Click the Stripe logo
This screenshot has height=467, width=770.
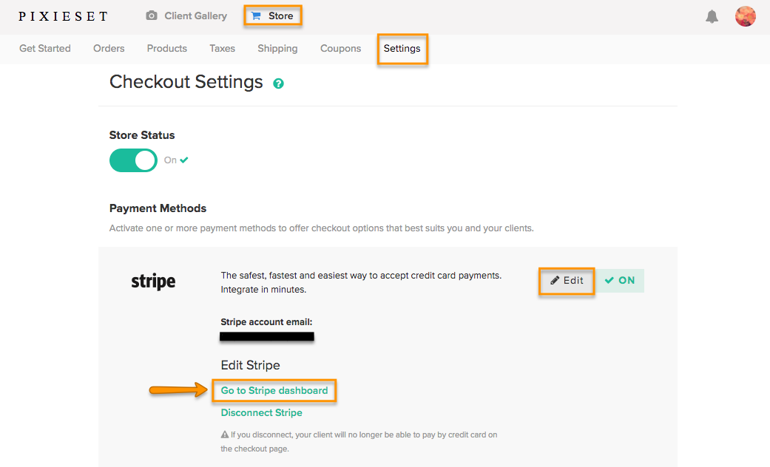click(x=153, y=282)
